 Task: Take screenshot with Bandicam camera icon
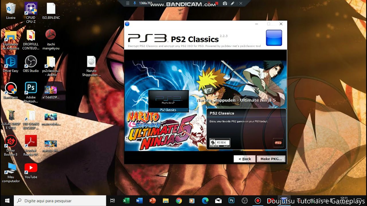pyautogui.click(x=225, y=3)
